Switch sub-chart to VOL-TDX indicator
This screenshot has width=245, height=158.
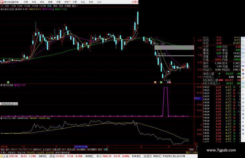pos(23,150)
